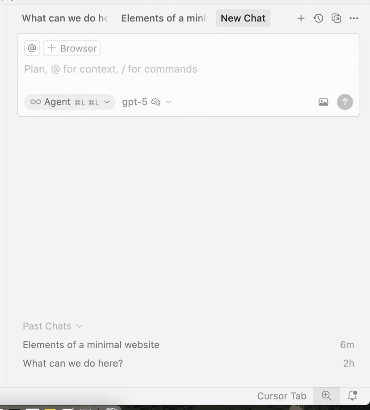Open the status bar magnifier zoom control
370x410 pixels.
click(x=326, y=396)
